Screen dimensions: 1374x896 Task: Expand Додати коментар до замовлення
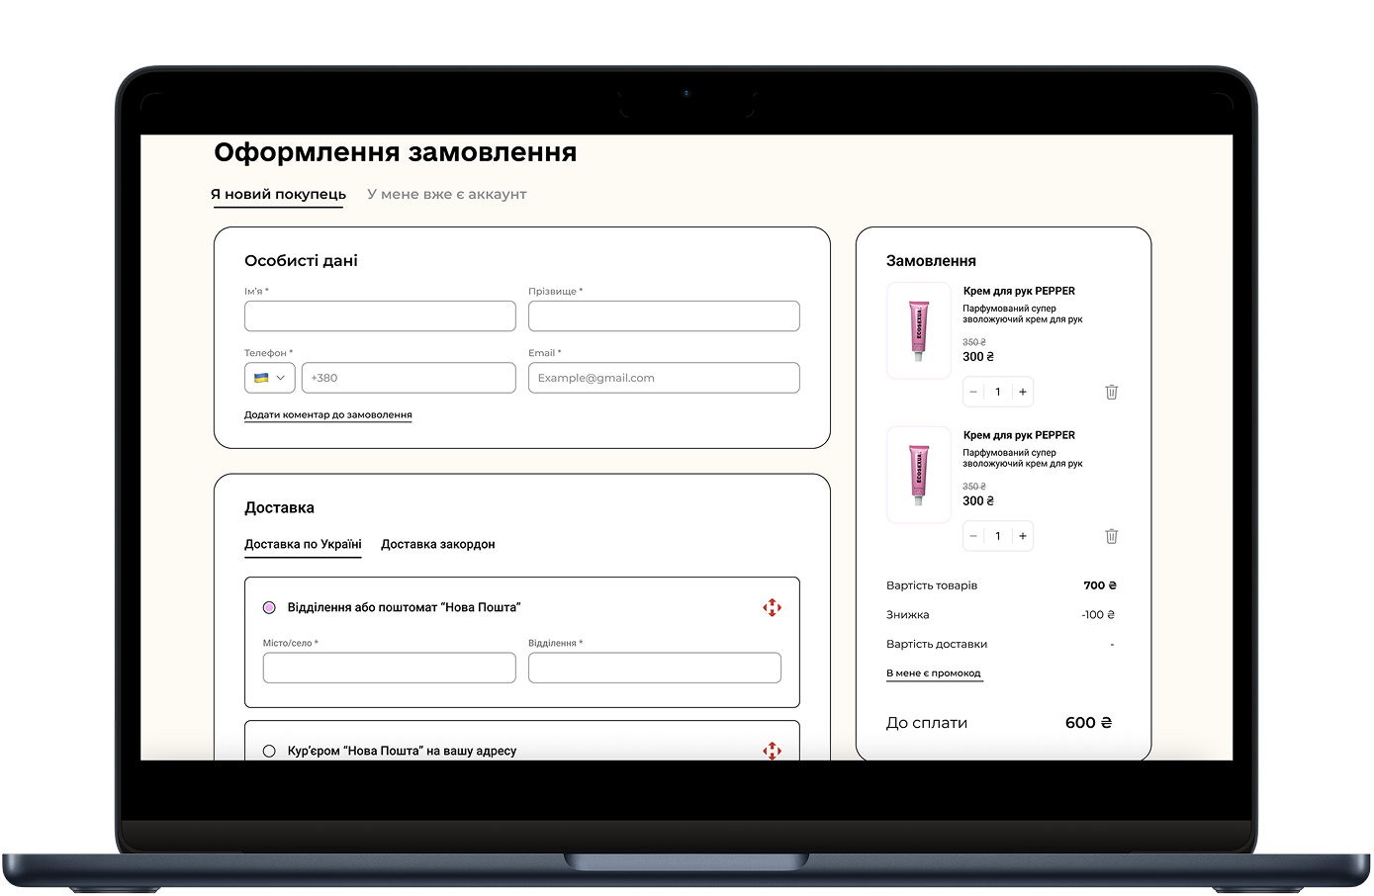[x=327, y=414]
